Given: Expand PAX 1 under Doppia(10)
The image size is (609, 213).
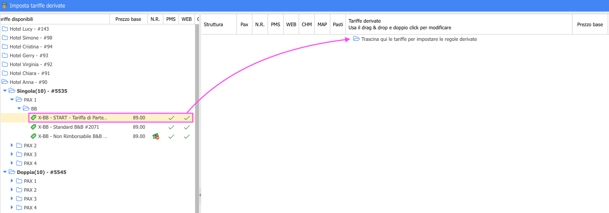Looking at the screenshot, I should point(12,181).
